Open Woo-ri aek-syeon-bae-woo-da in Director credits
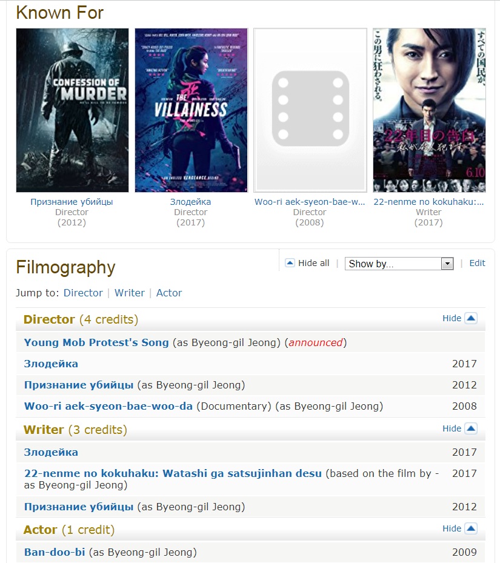 [x=108, y=406]
